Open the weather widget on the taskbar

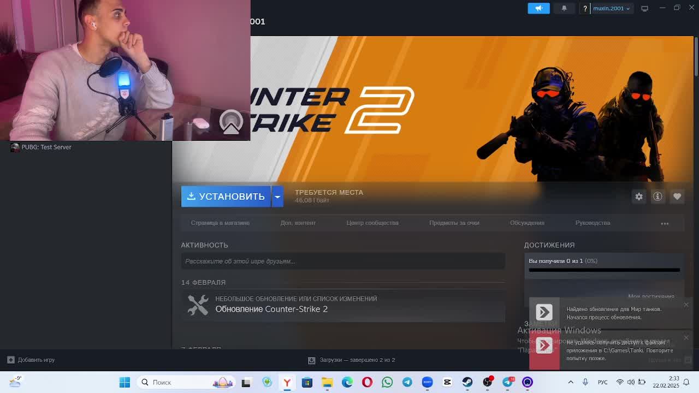15,382
